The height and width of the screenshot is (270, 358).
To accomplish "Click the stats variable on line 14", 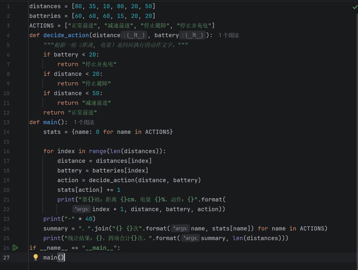I will pos(52,132).
